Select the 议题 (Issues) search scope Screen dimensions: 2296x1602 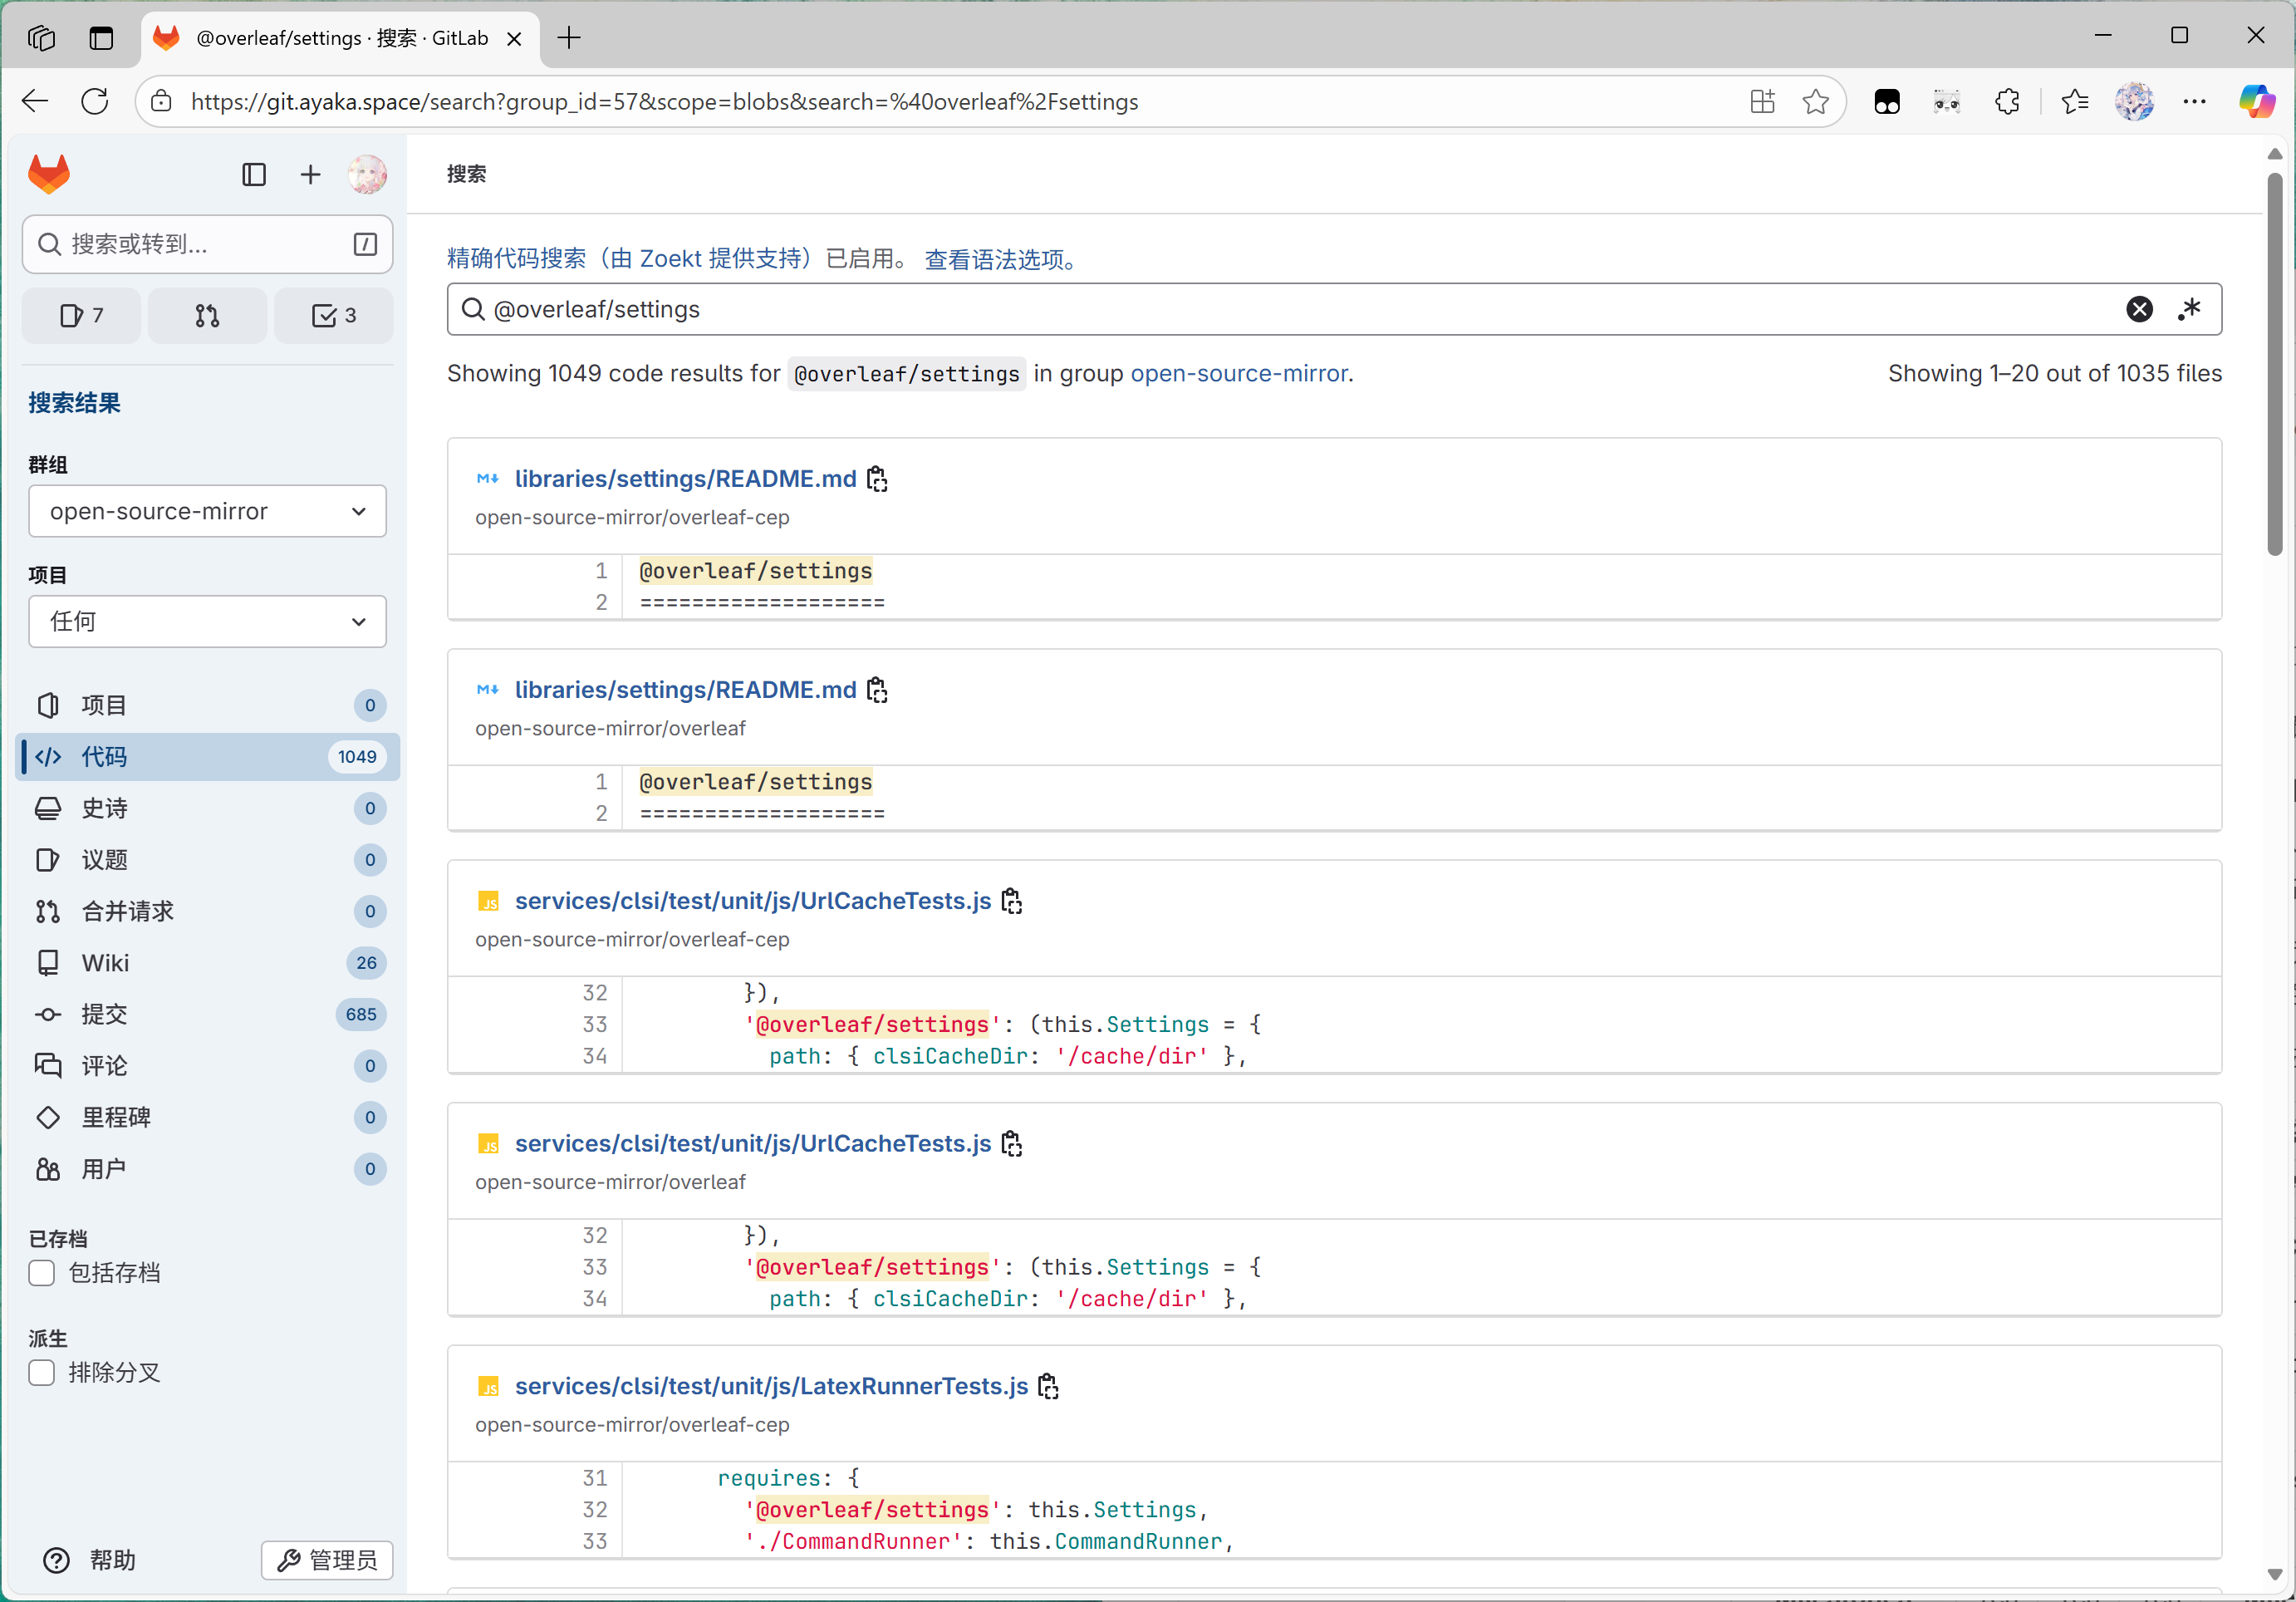pos(208,860)
